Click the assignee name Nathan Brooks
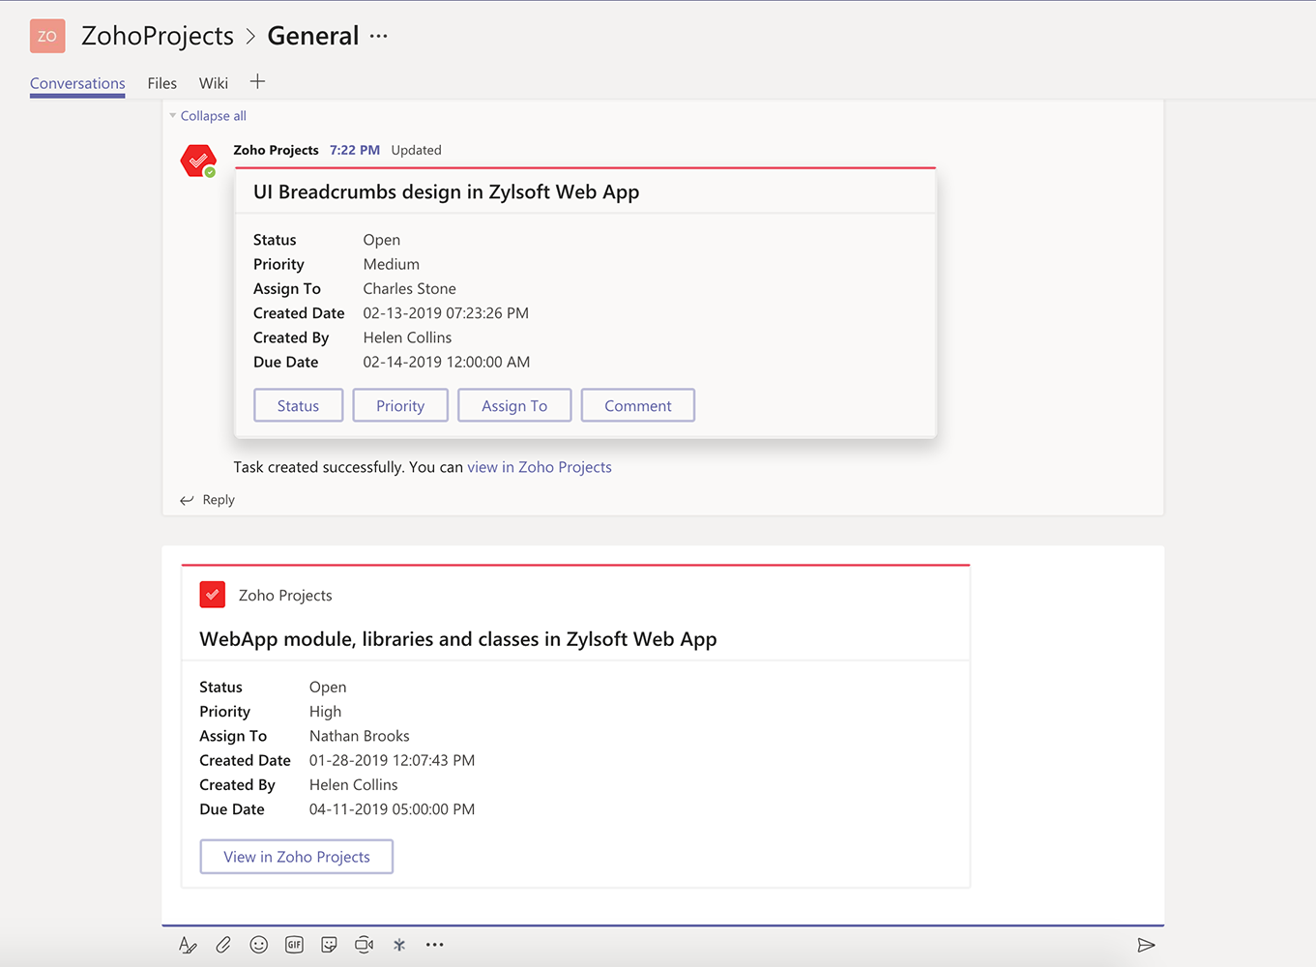Viewport: 1316px width, 967px height. pyautogui.click(x=360, y=736)
